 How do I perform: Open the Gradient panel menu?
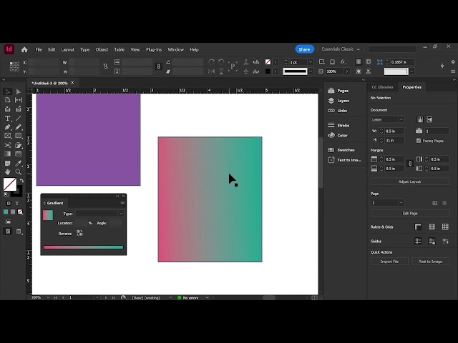pyautogui.click(x=122, y=203)
